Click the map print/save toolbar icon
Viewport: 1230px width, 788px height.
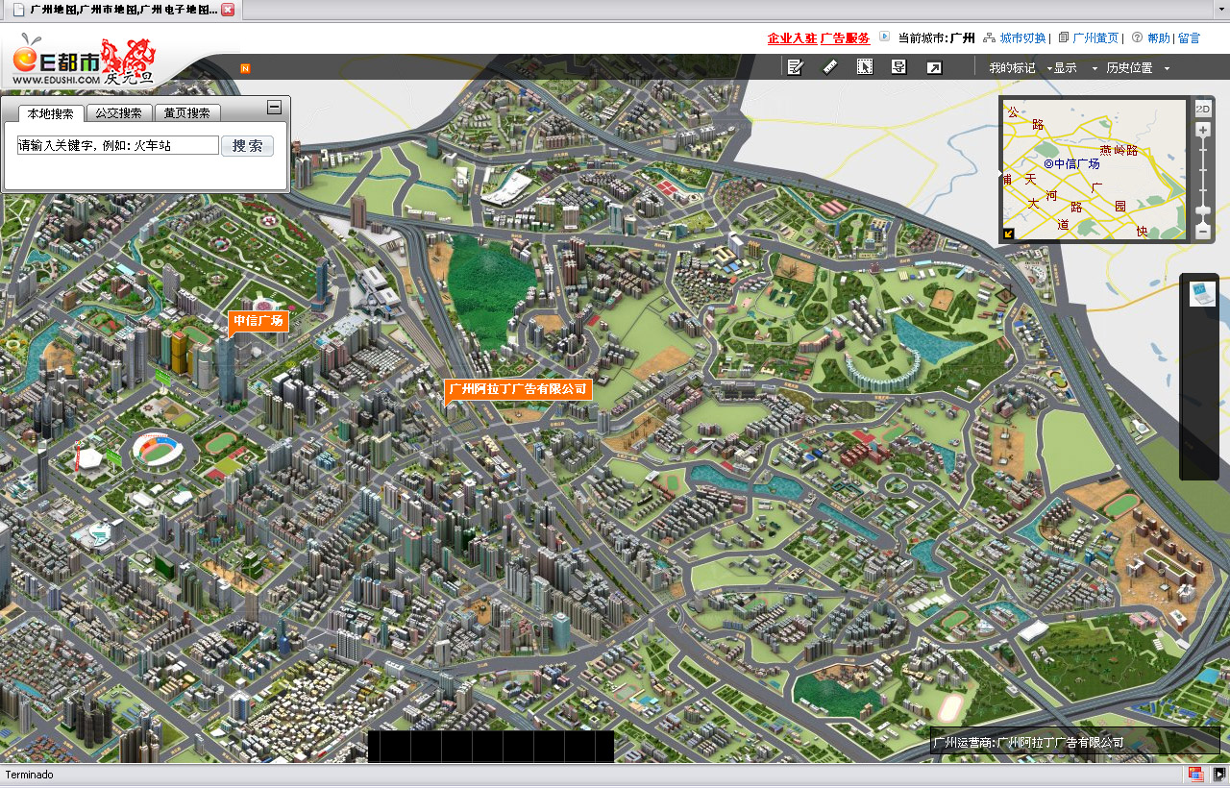tap(898, 67)
